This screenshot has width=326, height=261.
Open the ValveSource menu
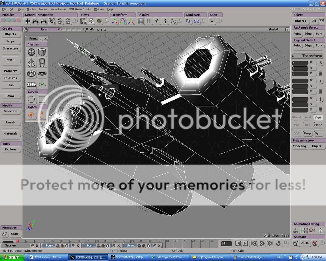(x=58, y=9)
